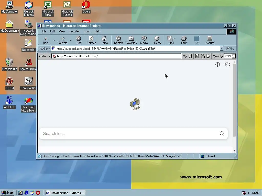
Task: Click the Browservice bookmark icon
Action: 190,56
